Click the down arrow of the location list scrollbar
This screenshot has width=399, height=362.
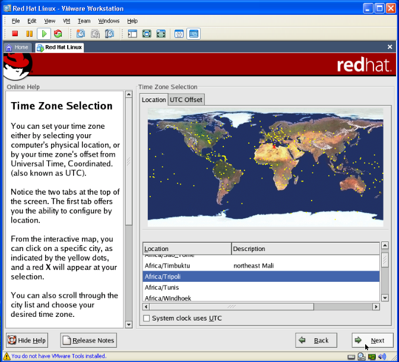(384, 298)
